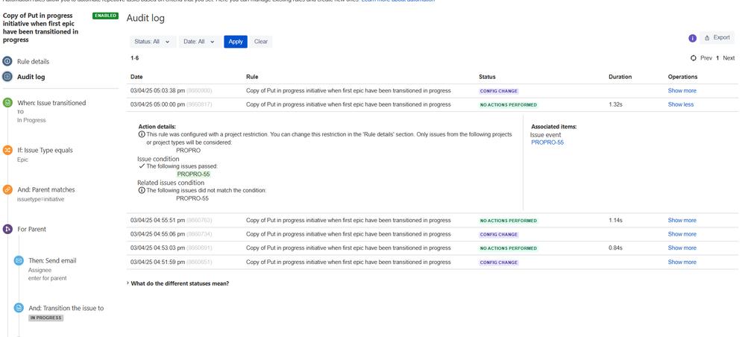Click the ENABLED status badge

click(105, 16)
